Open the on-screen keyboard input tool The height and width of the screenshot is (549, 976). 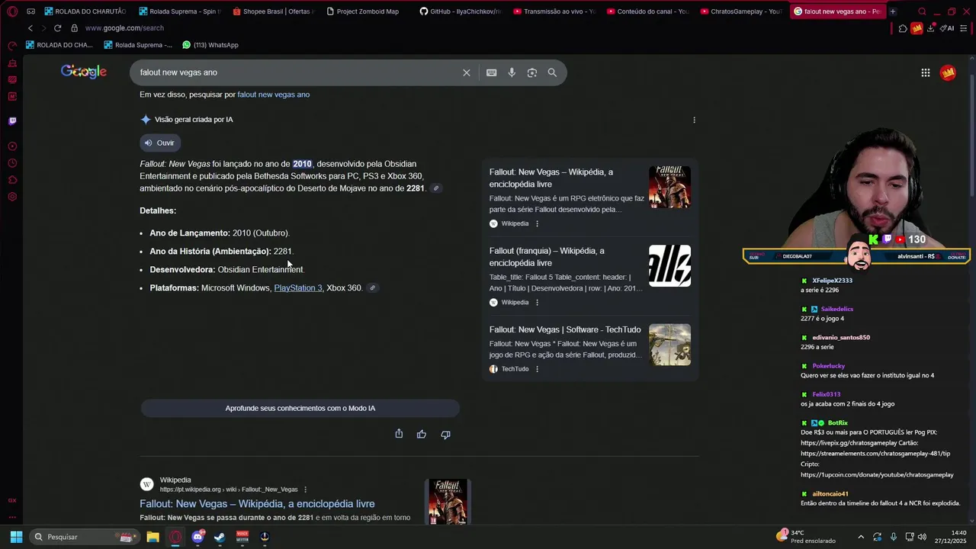[x=492, y=72]
